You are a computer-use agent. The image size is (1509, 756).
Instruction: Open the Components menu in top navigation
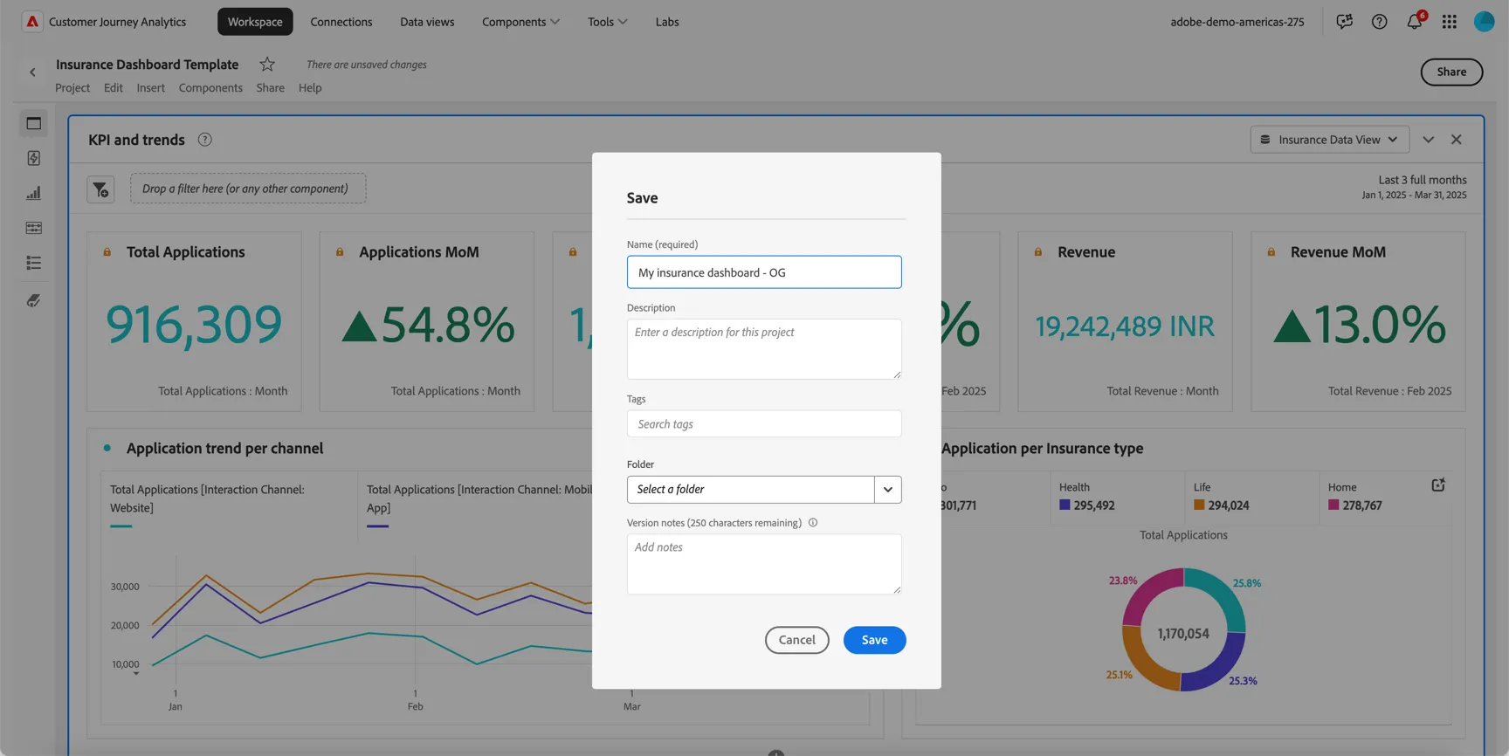520,22
